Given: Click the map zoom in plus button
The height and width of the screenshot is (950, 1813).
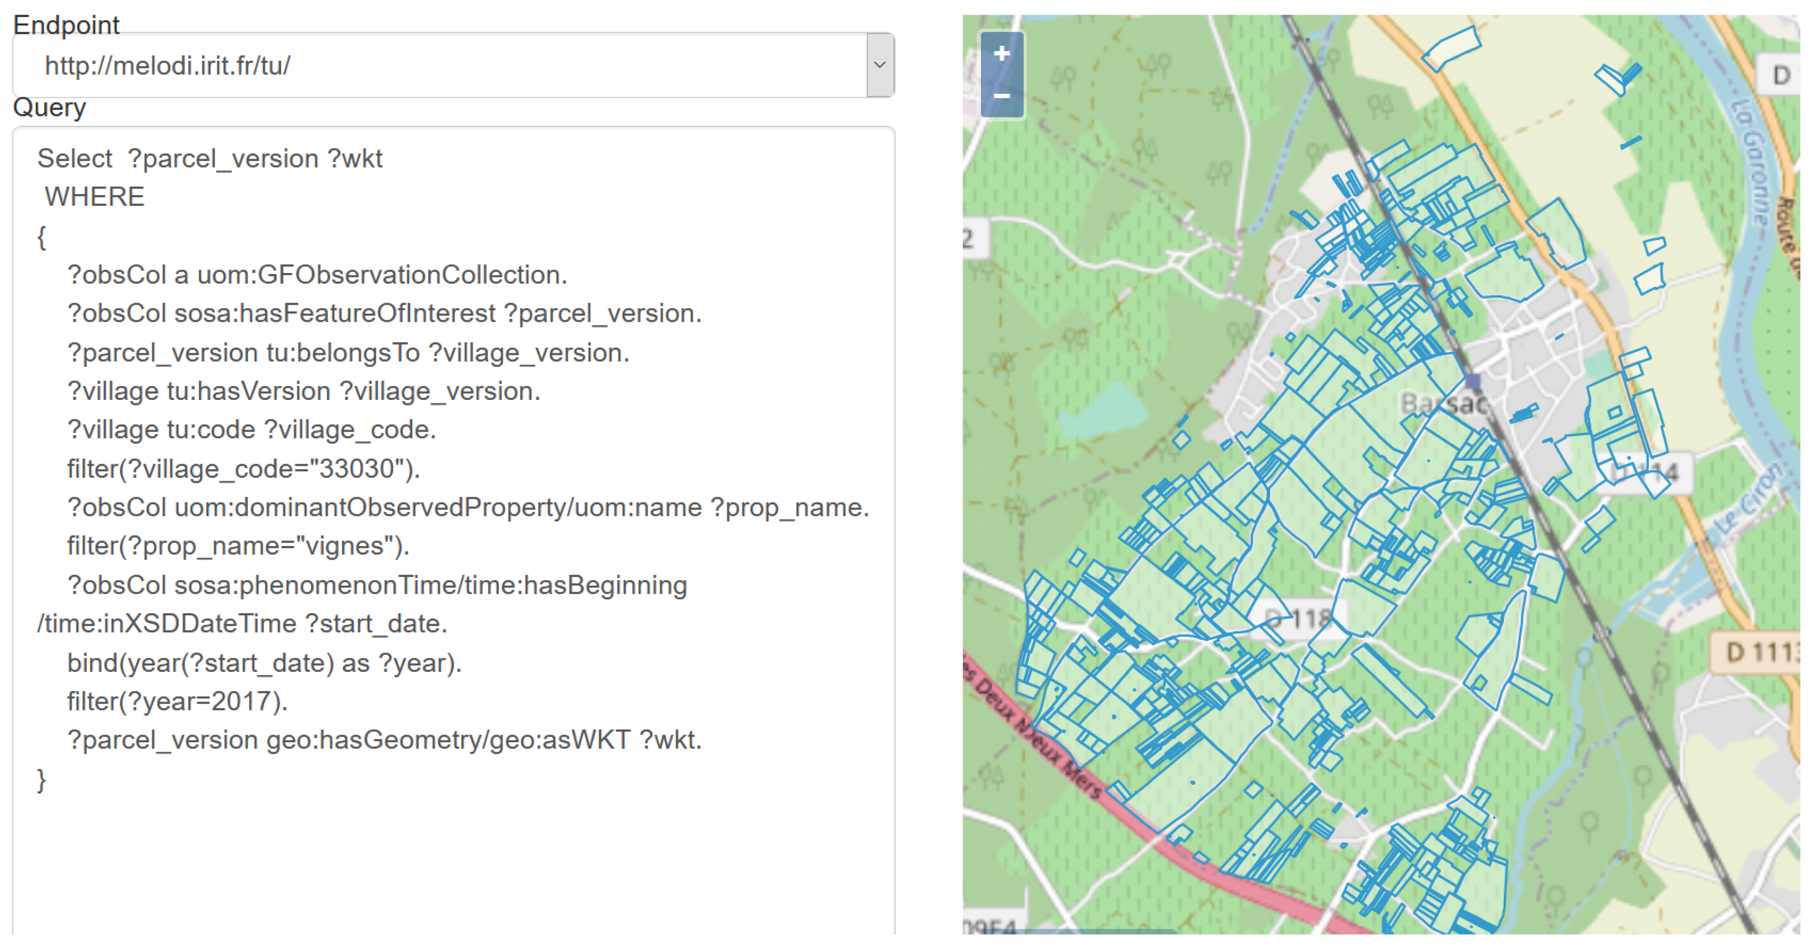Looking at the screenshot, I should tap(1002, 54).
